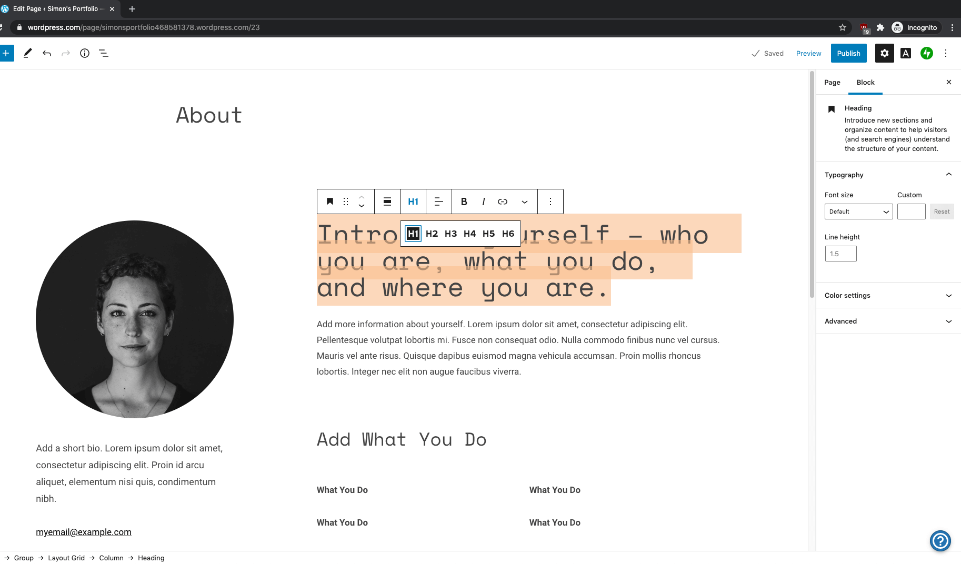The width and height of the screenshot is (961, 564).
Task: Select Heading in the breadcrumb
Action: [151, 558]
